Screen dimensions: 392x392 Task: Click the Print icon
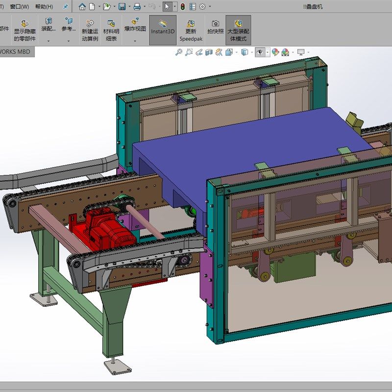pos(138,6)
